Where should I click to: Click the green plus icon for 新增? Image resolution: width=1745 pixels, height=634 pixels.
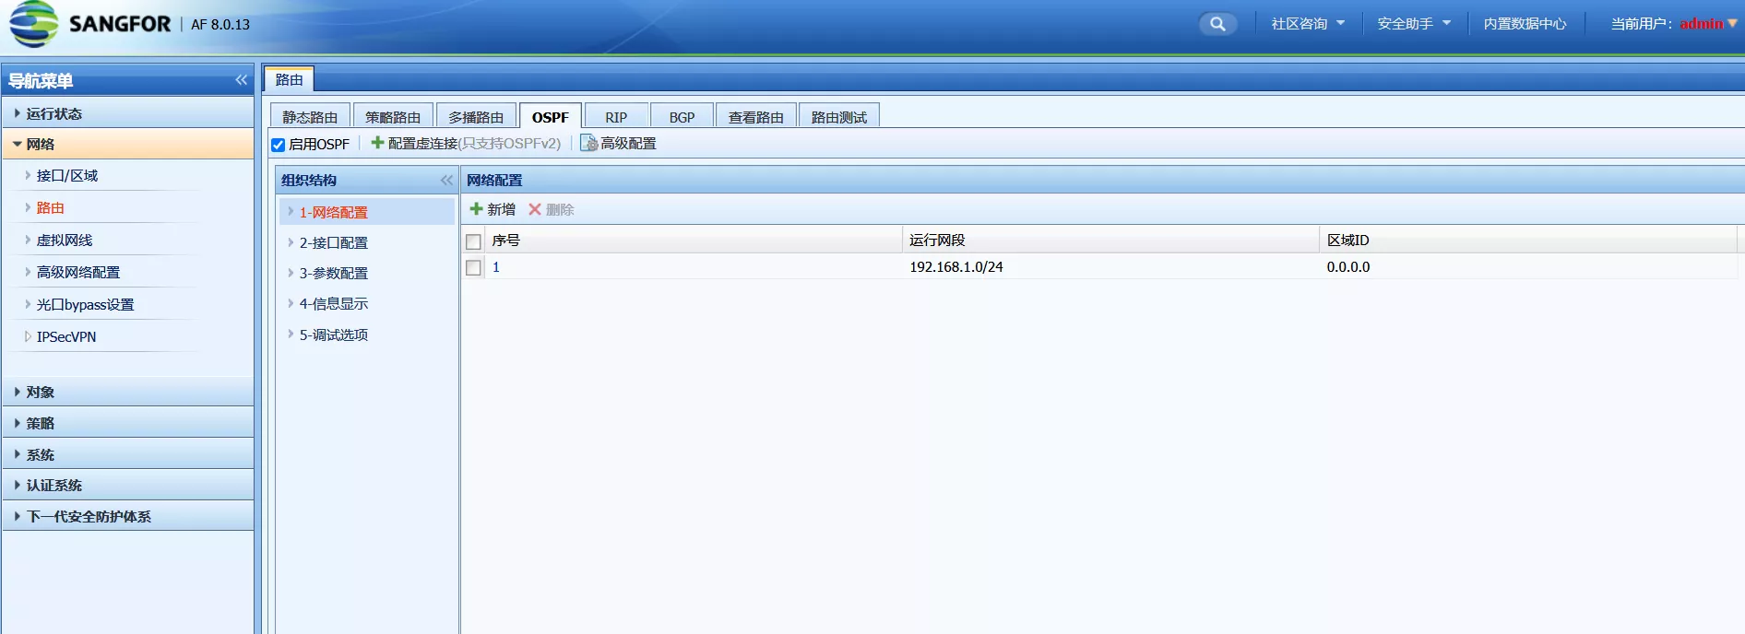tap(476, 209)
